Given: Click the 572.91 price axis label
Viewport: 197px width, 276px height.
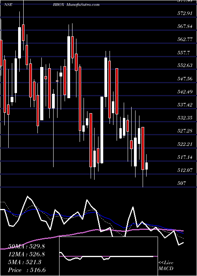Looking at the screenshot, I should point(185,13).
